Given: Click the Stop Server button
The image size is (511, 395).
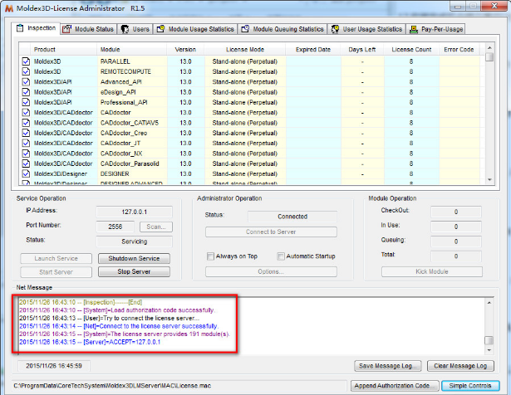Looking at the screenshot, I should coord(134,271).
